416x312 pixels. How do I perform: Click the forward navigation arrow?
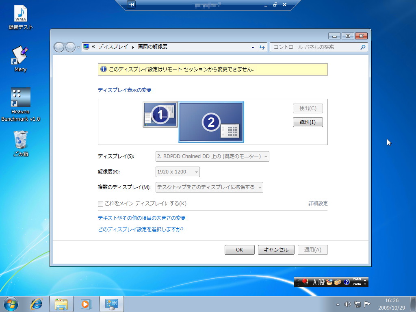pyautogui.click(x=70, y=47)
